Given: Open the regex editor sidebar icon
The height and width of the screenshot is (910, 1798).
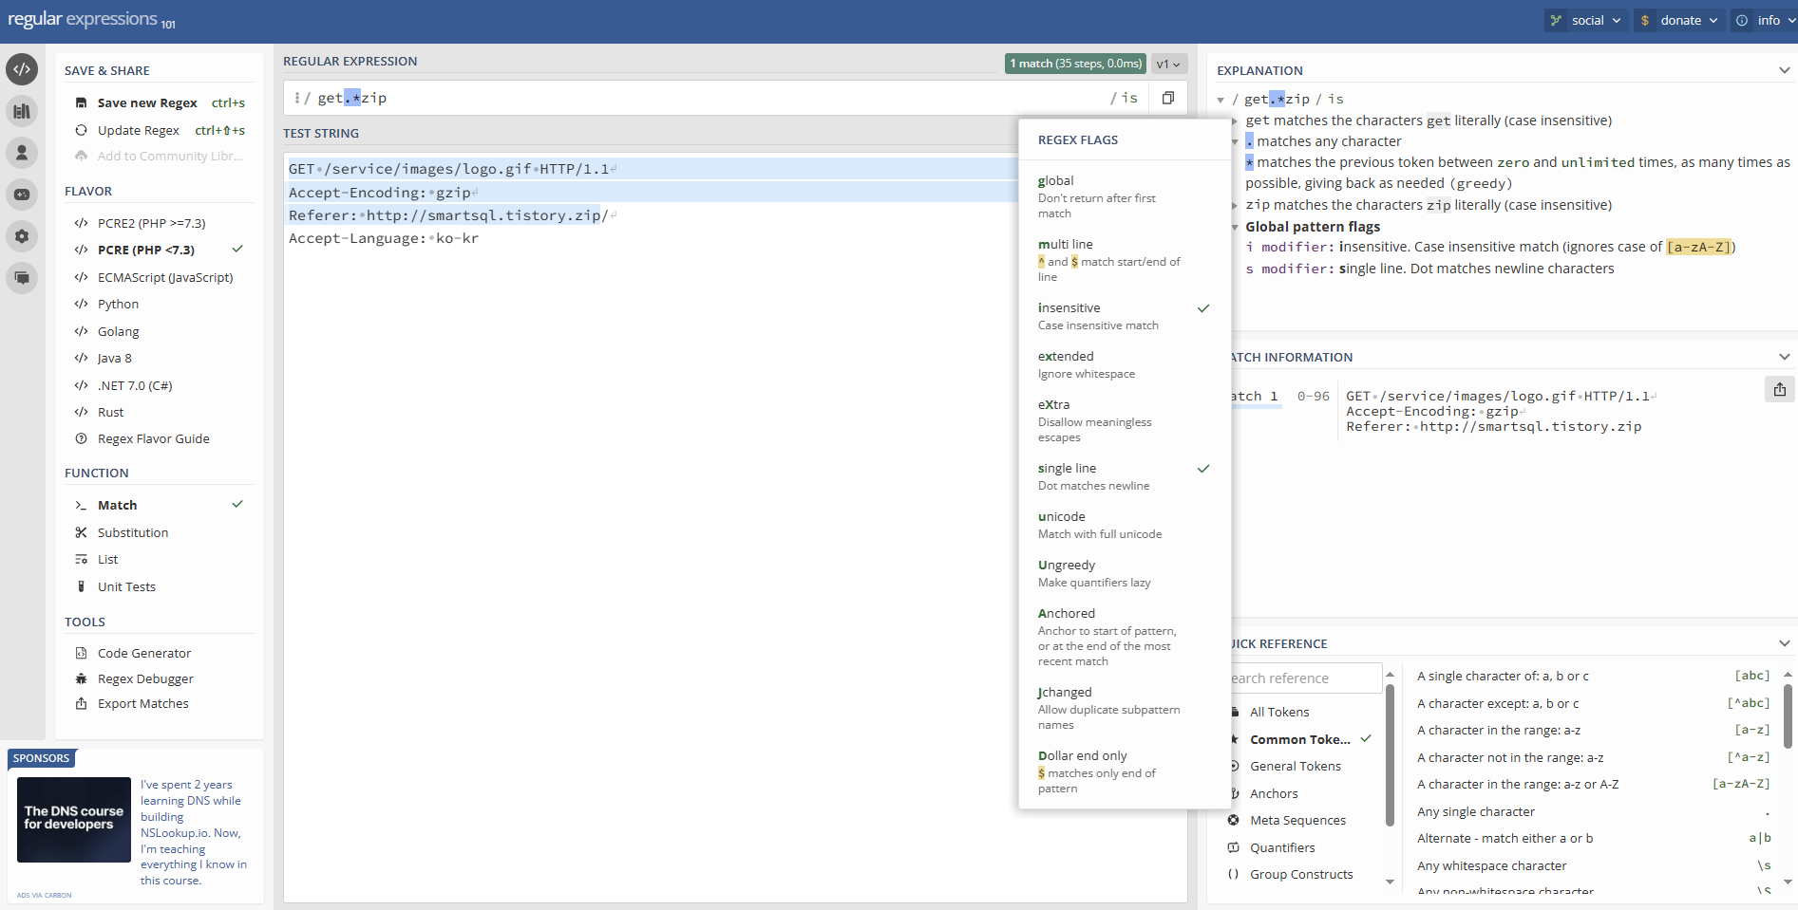Looking at the screenshot, I should coord(22,69).
